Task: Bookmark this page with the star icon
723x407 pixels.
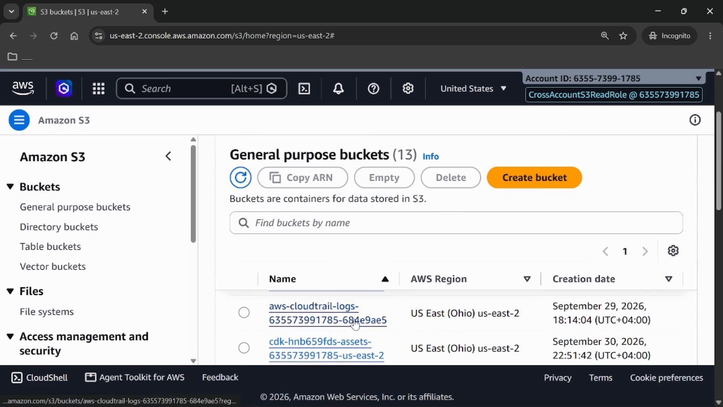Action: (x=624, y=36)
